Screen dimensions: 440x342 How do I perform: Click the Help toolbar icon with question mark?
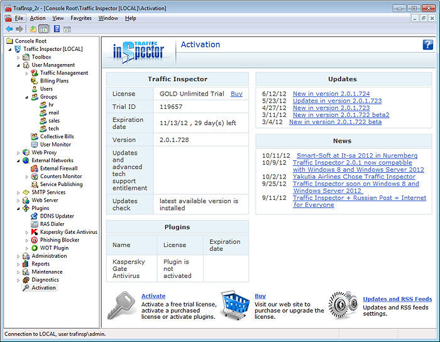pyautogui.click(x=57, y=29)
